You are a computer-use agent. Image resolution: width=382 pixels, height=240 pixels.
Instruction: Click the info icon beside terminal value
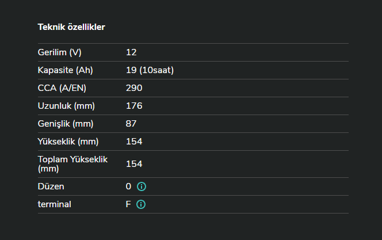click(x=141, y=204)
